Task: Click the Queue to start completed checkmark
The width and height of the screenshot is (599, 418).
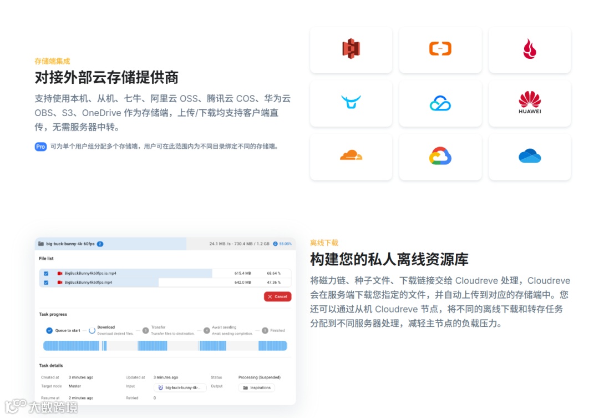Action: [49, 330]
